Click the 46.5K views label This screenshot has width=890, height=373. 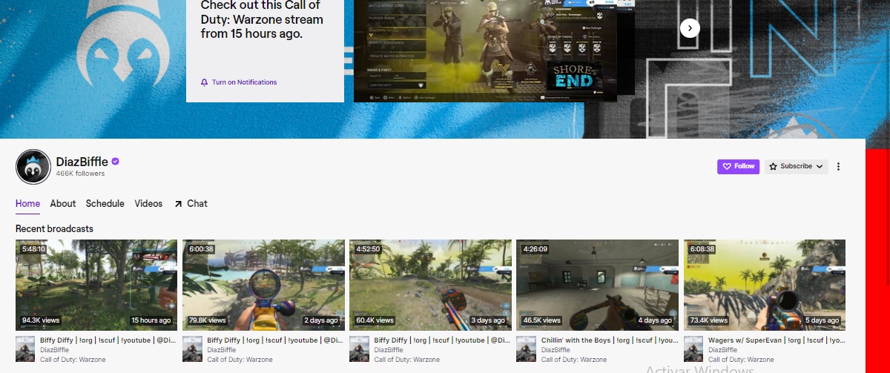tap(541, 320)
